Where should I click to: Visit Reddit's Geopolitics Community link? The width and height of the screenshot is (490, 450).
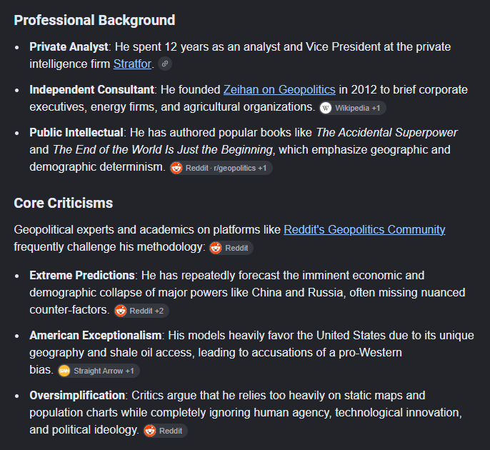click(364, 230)
